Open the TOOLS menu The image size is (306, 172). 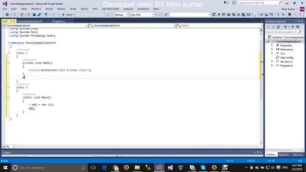(x=84, y=9)
